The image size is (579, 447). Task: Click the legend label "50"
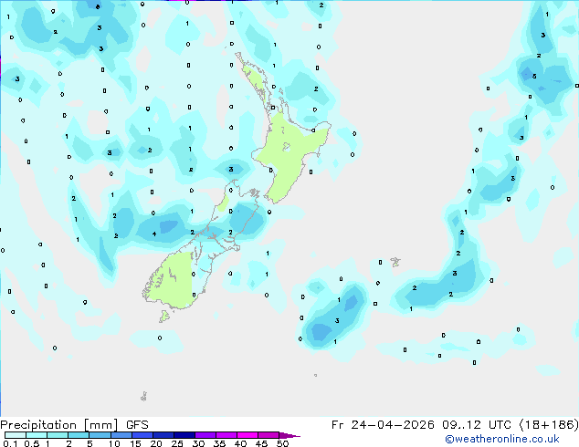click(282, 443)
